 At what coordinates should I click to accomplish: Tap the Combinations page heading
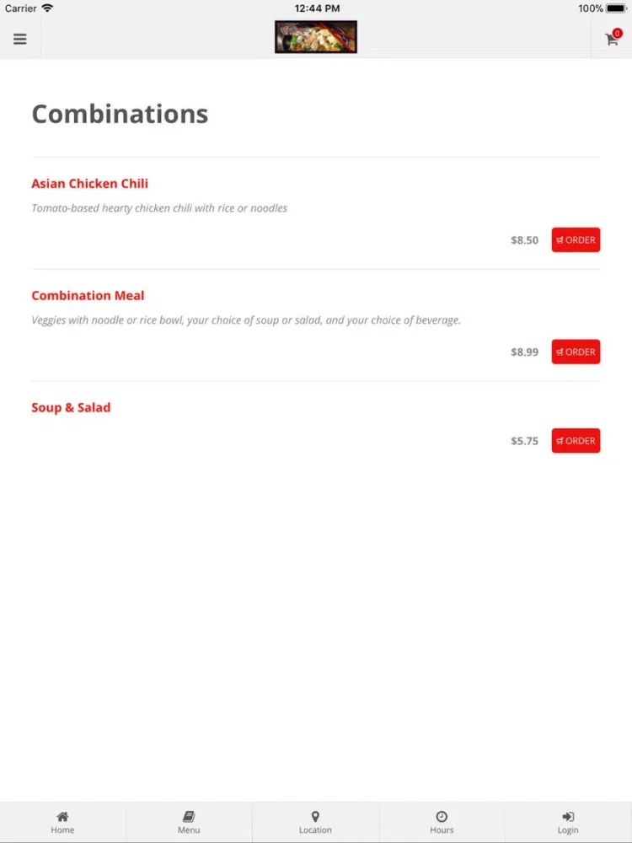click(120, 114)
